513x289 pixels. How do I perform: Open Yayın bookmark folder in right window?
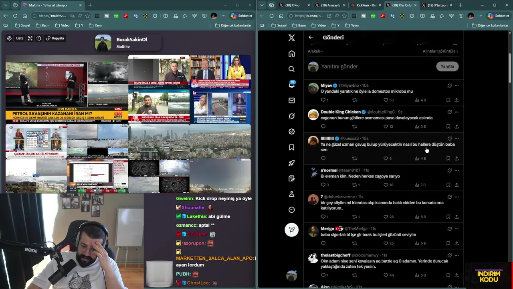(351, 25)
